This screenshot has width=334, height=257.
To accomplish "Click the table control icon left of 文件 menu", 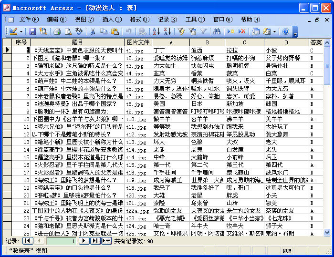I will pos(11,20).
